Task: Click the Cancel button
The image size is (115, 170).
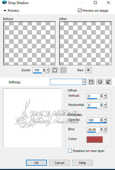Action: pos(59,163)
